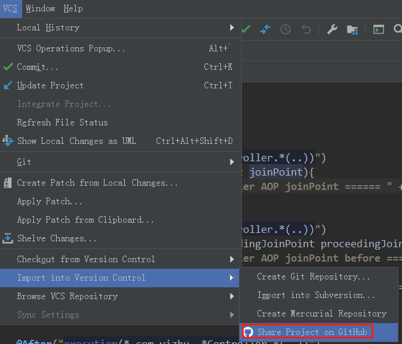
Task: Expand Checkout from Version Control arrow
Action: (x=232, y=259)
